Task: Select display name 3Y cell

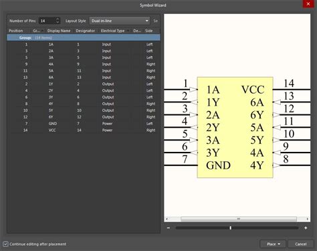Action: [51, 97]
